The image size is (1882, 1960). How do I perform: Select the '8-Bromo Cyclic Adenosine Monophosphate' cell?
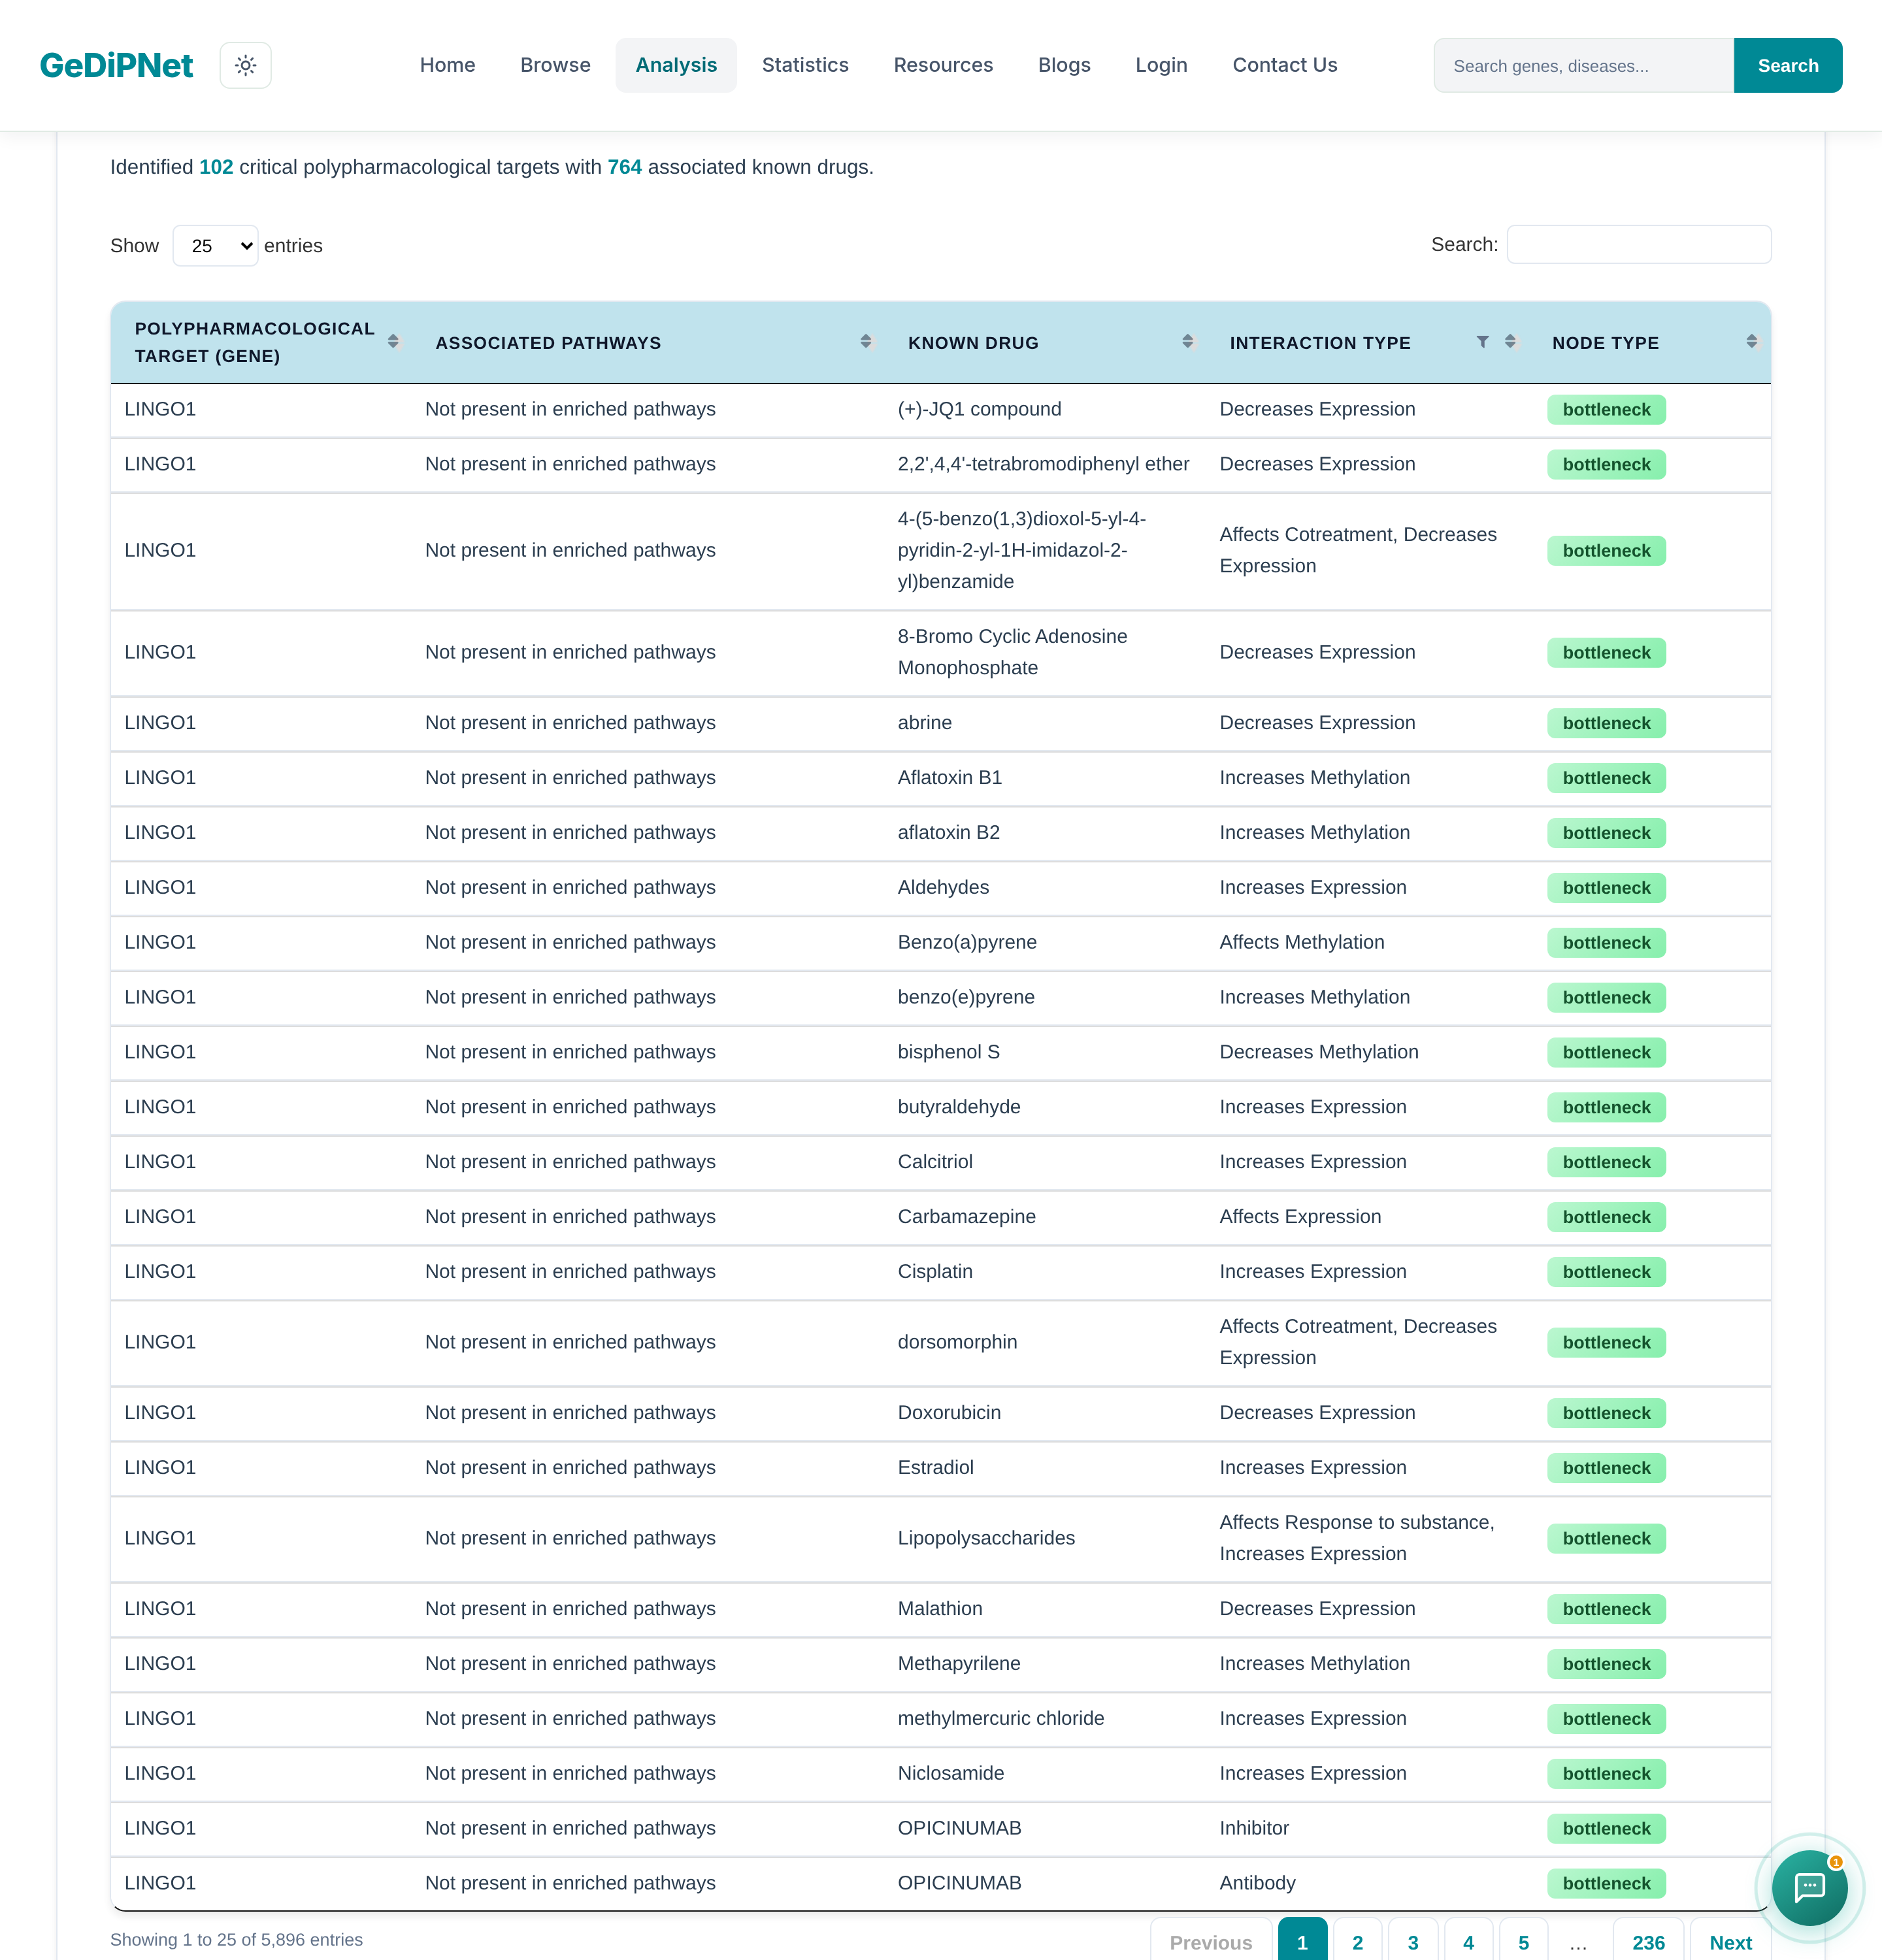pyautogui.click(x=1012, y=652)
